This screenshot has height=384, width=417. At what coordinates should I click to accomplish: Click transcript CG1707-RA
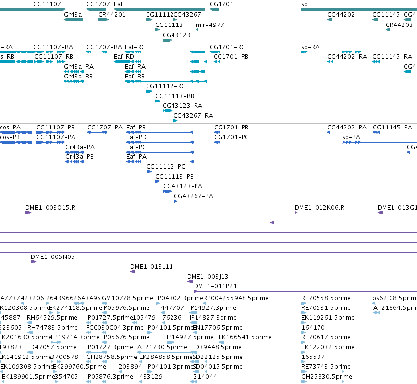(x=104, y=47)
